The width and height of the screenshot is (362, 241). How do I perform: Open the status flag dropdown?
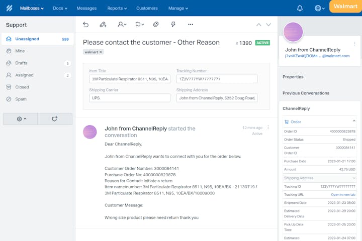tap(139, 24)
